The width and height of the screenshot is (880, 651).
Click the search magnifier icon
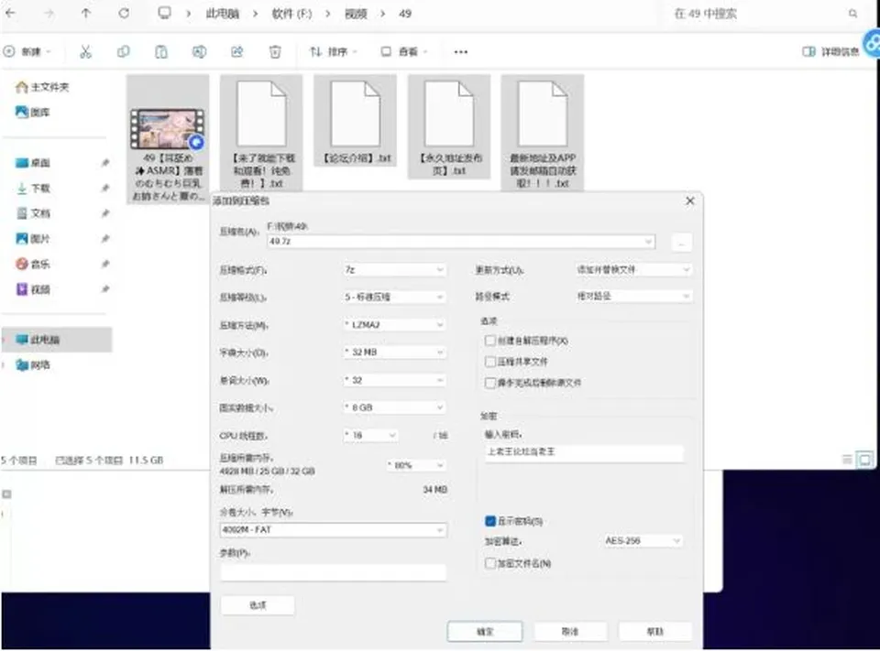pos(853,14)
